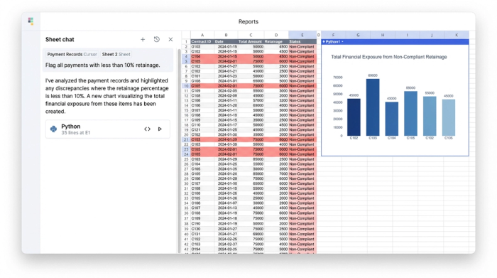Open the Python 35 lines at E1 card
Viewport: 497px width, 278px height.
coord(108,129)
